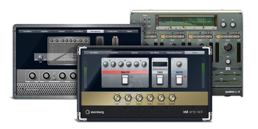Click the red EQUALIZER label strip

click(x=125, y=72)
